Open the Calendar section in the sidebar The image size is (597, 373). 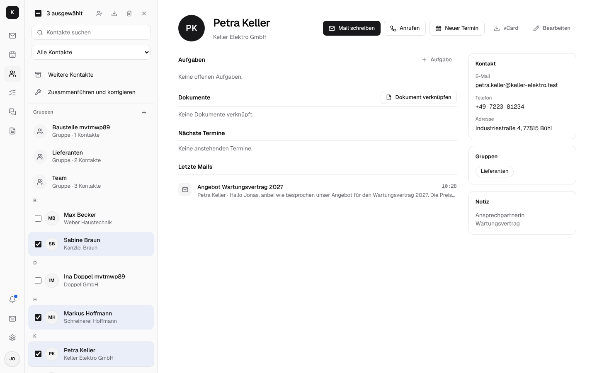point(12,55)
